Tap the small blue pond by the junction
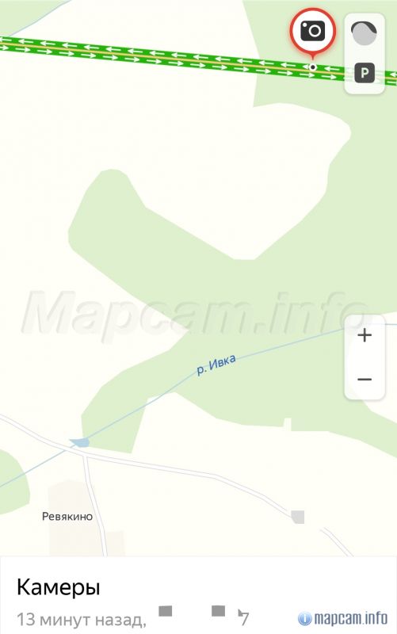The width and height of the screenshot is (397, 634). point(79,442)
